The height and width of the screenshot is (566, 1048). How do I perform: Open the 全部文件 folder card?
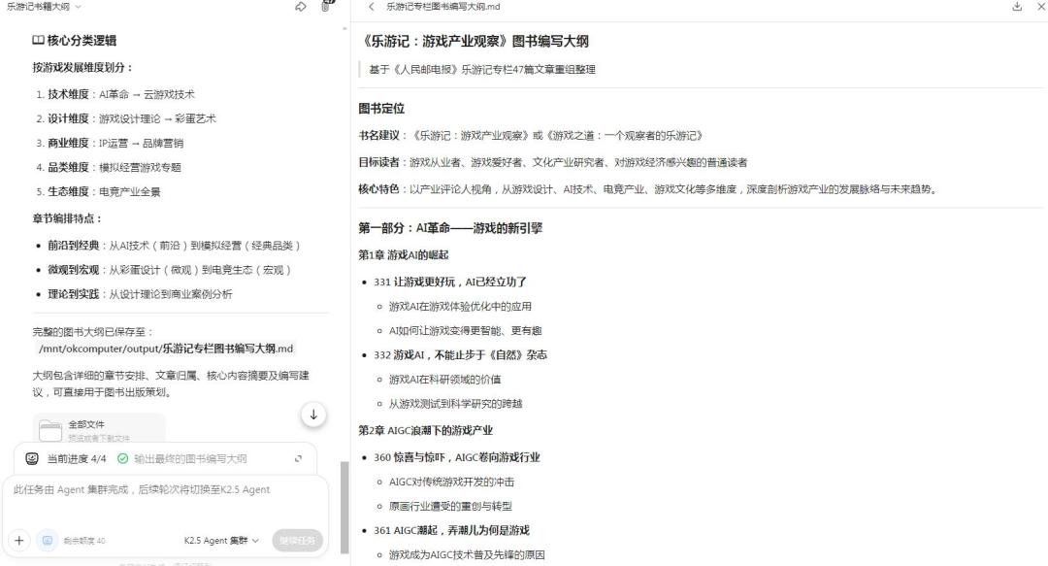(x=98, y=429)
